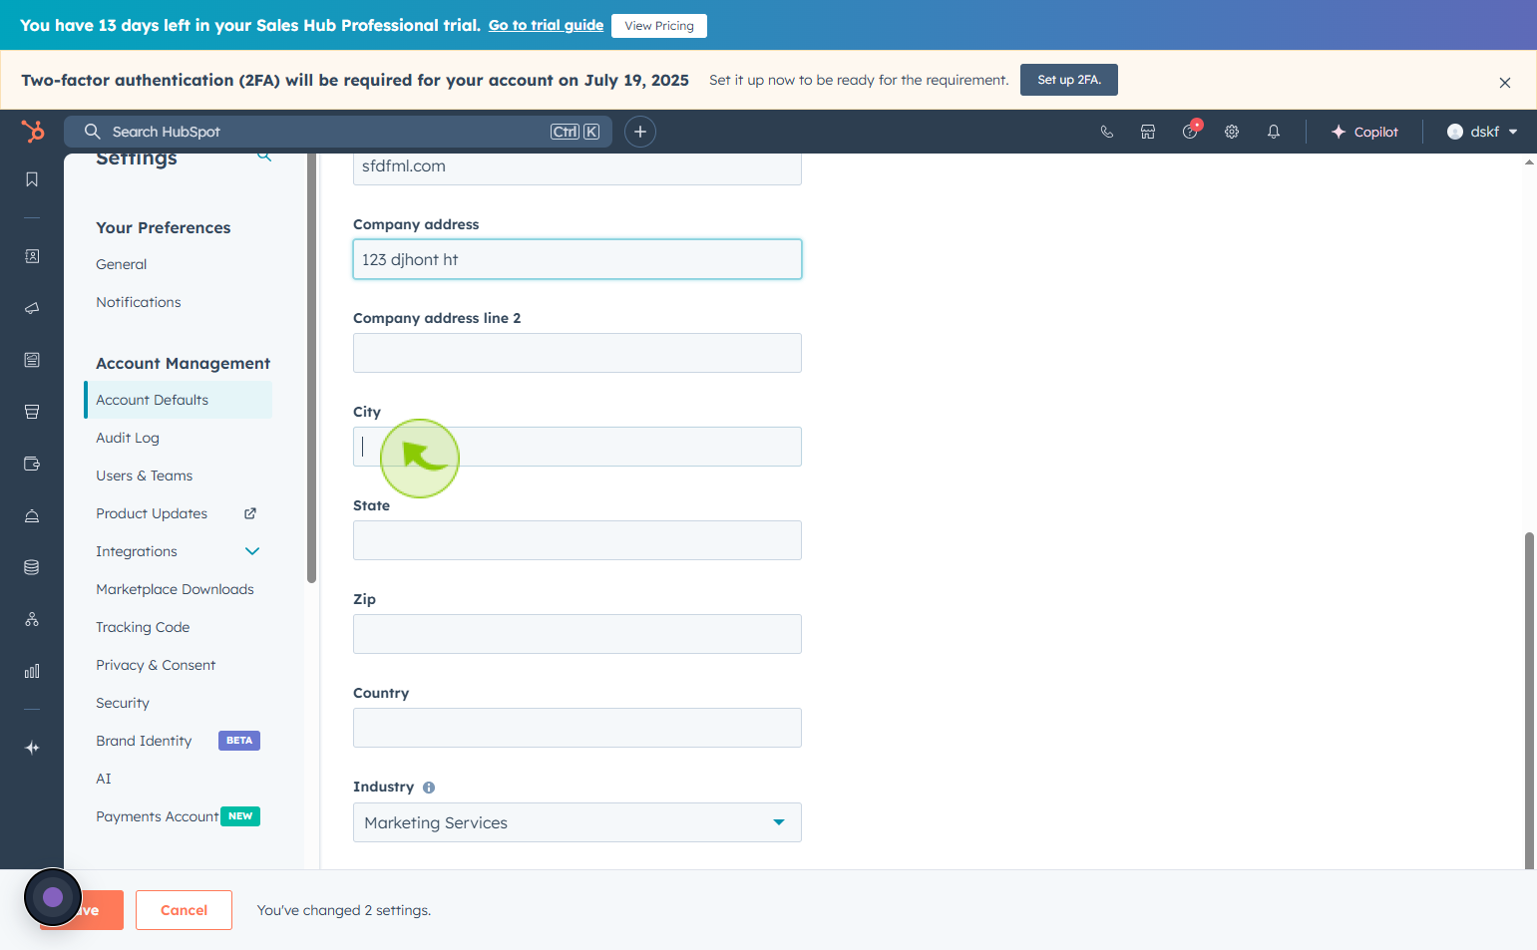Open Bookmarks in the left navigation rail

(x=32, y=179)
